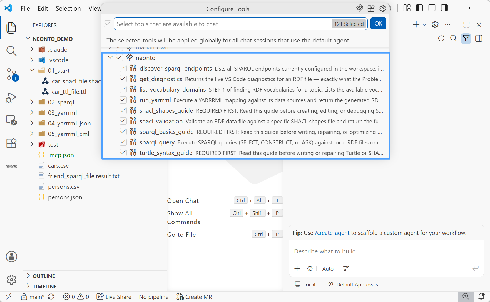
Task: Toggle the bottom Panel layout icon
Action: [432, 8]
